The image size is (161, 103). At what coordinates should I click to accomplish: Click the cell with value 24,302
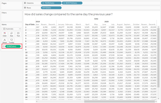61,30
